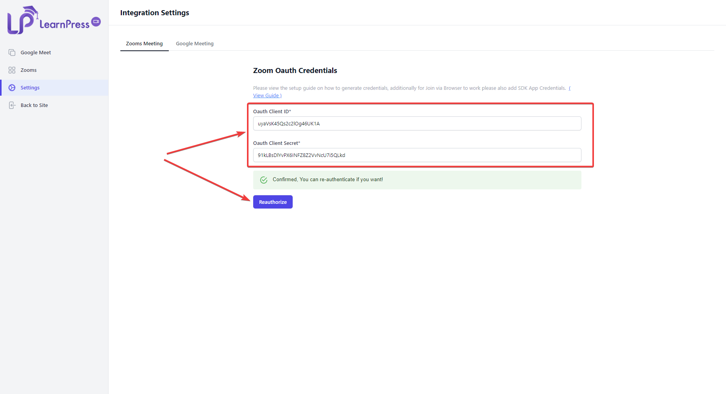726x394 pixels.
Task: Click the purple video camera badge
Action: pos(96,21)
